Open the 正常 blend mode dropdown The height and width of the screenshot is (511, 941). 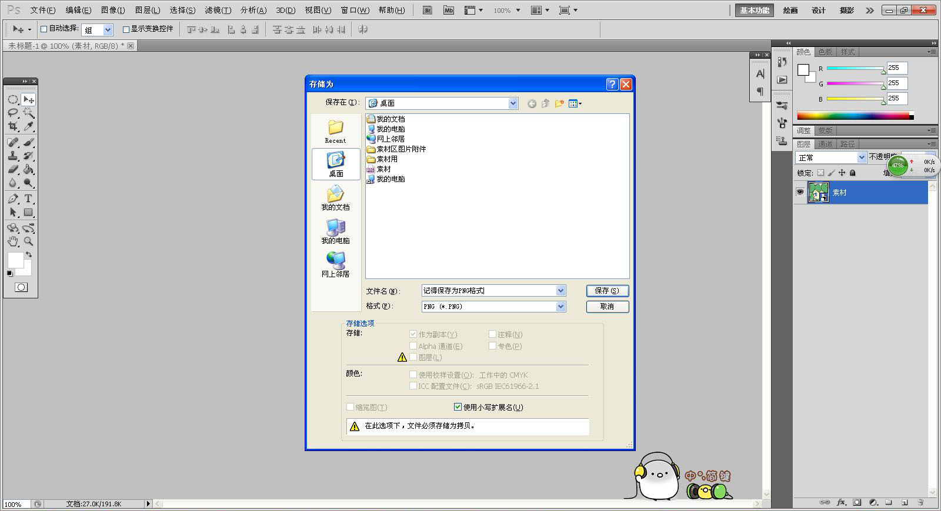862,157
